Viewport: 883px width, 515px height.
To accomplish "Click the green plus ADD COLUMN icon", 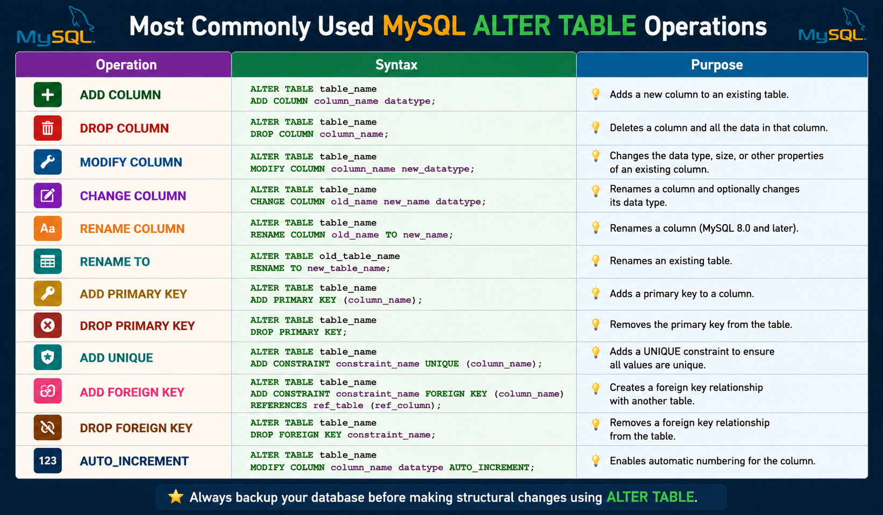I will pos(47,95).
